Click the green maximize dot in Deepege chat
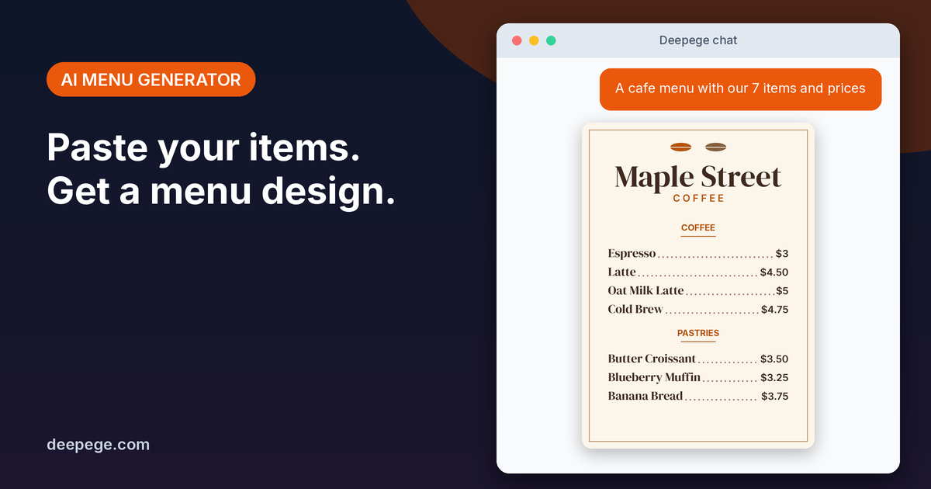The width and height of the screenshot is (931, 489). tap(551, 40)
